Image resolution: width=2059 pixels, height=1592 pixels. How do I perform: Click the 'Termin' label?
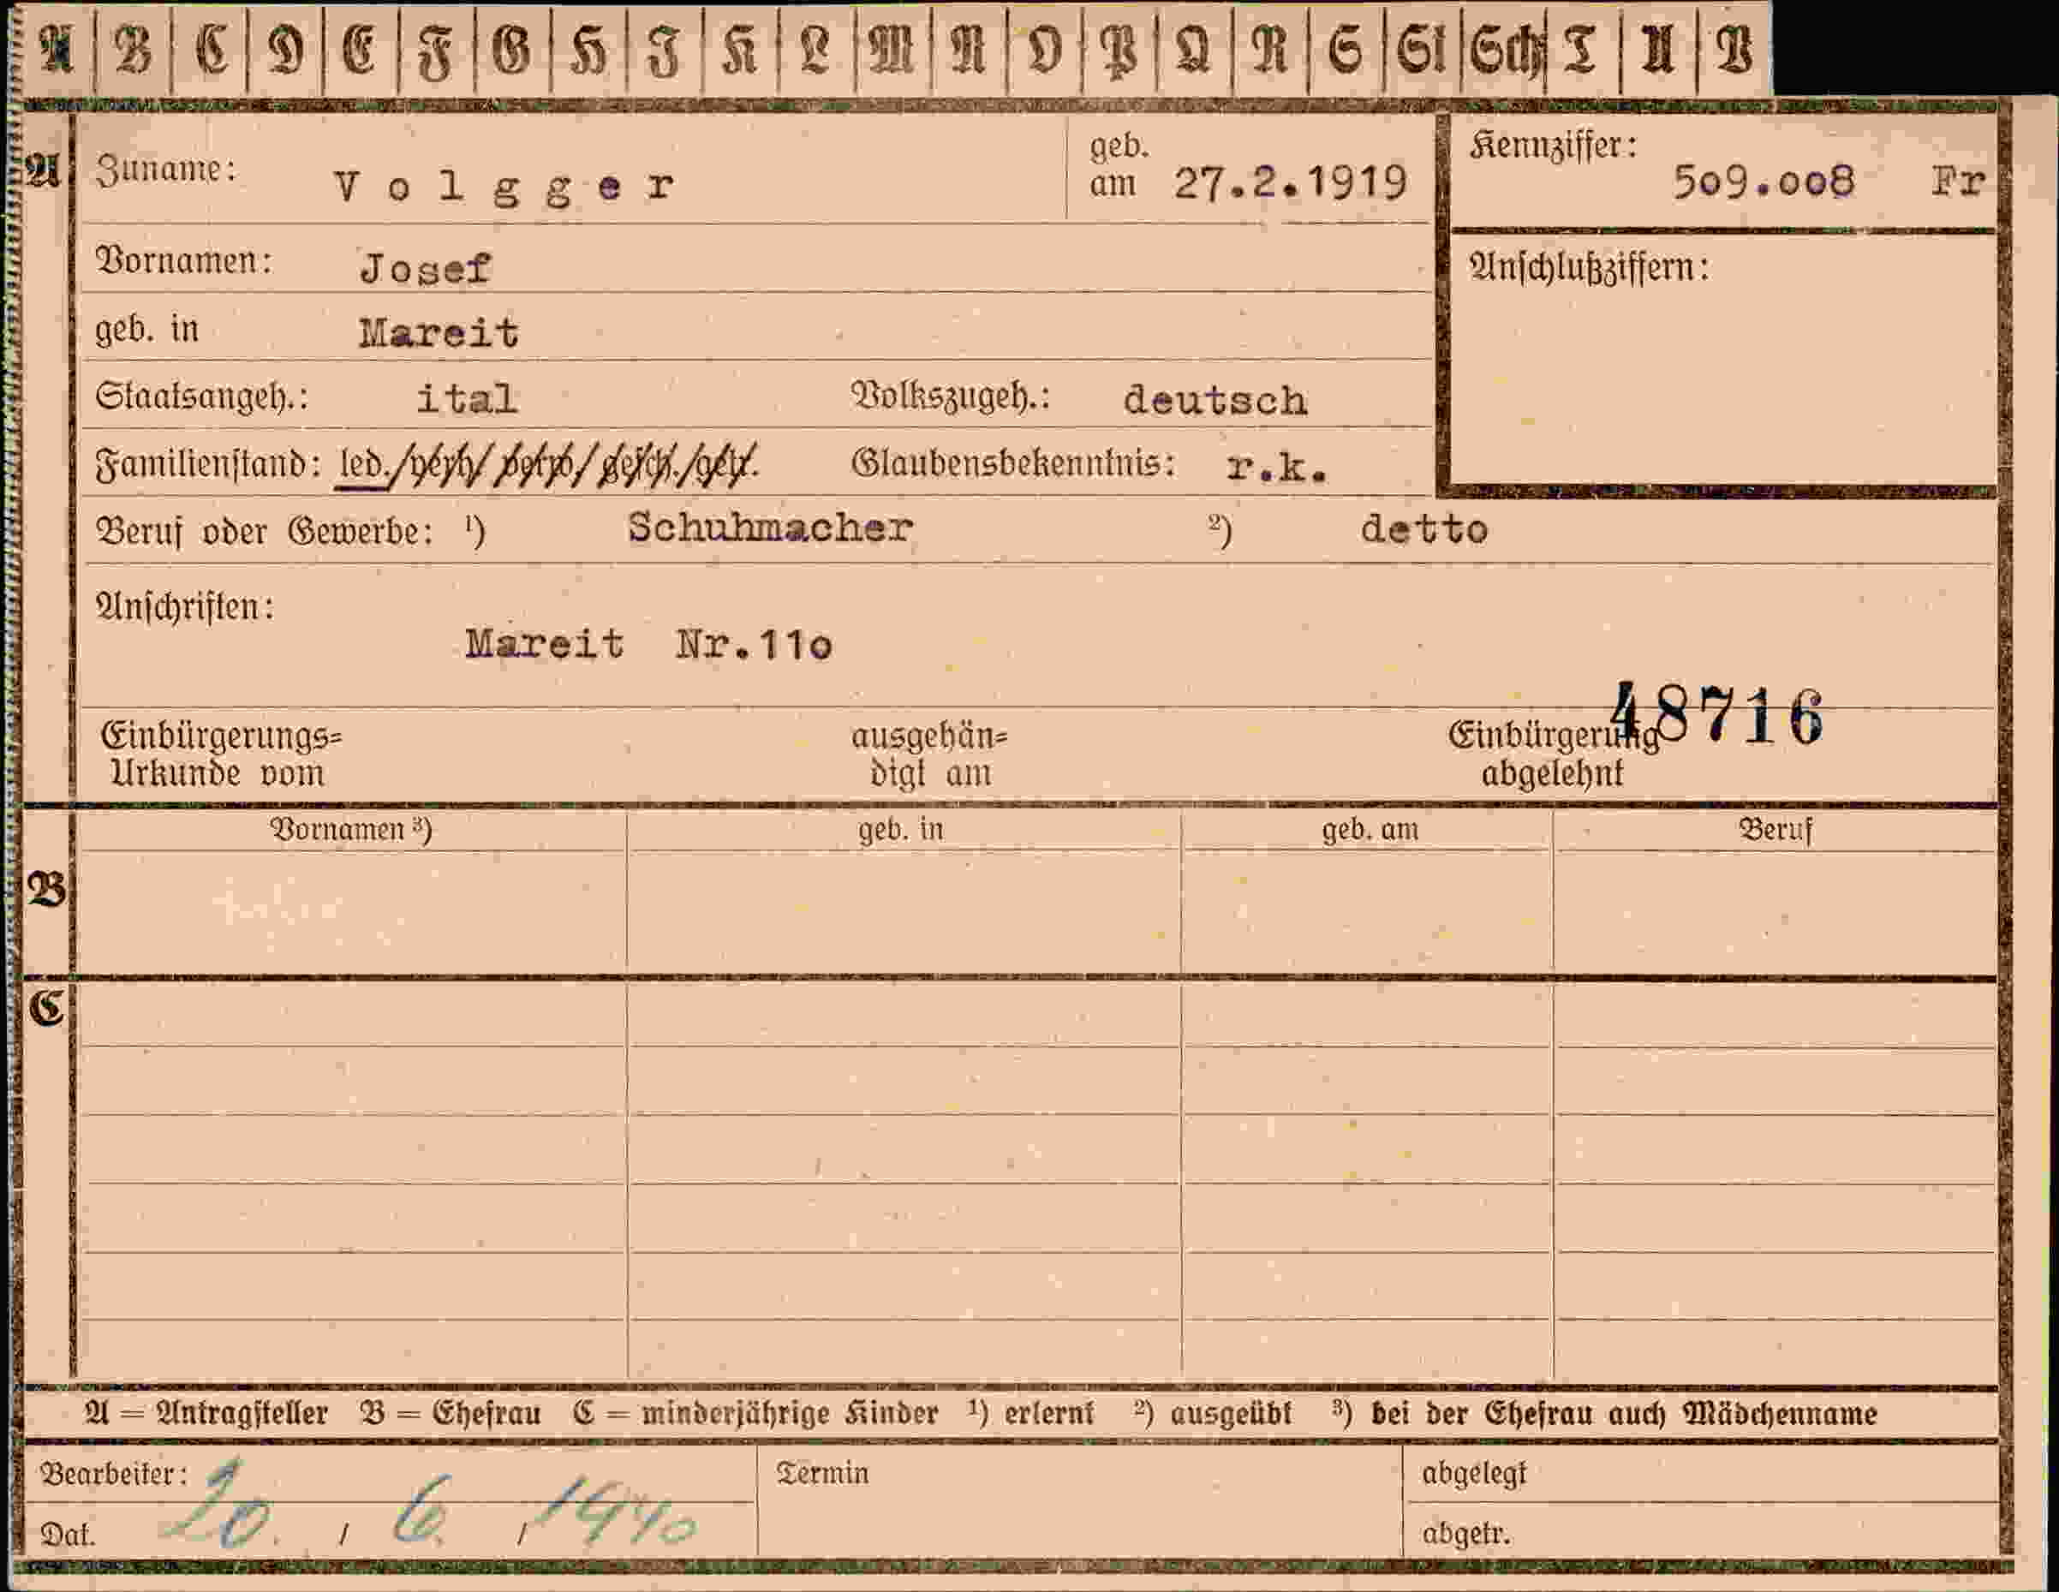821,1472
